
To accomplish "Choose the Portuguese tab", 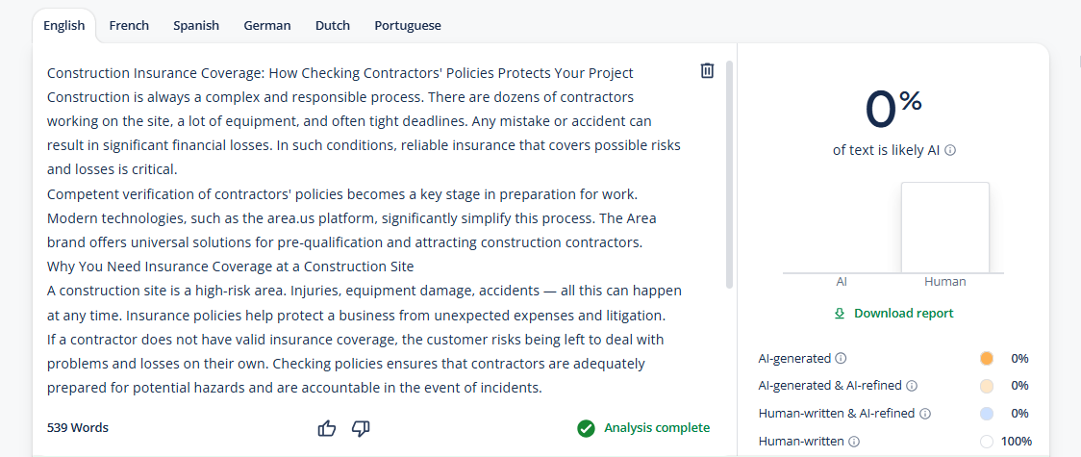I will tap(408, 26).
